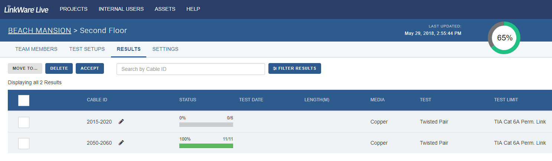
Task: Edit cable ID 2015-2020 with the pencil icon
Action: pyautogui.click(x=121, y=122)
